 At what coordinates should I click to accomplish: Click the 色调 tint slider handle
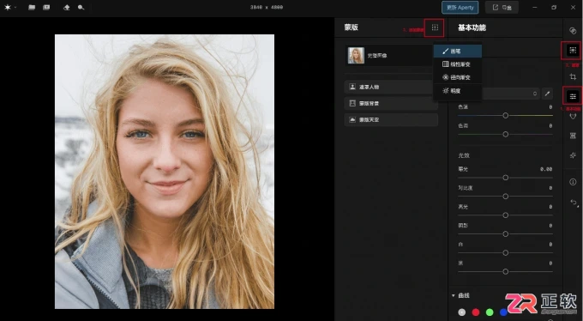pyautogui.click(x=505, y=134)
